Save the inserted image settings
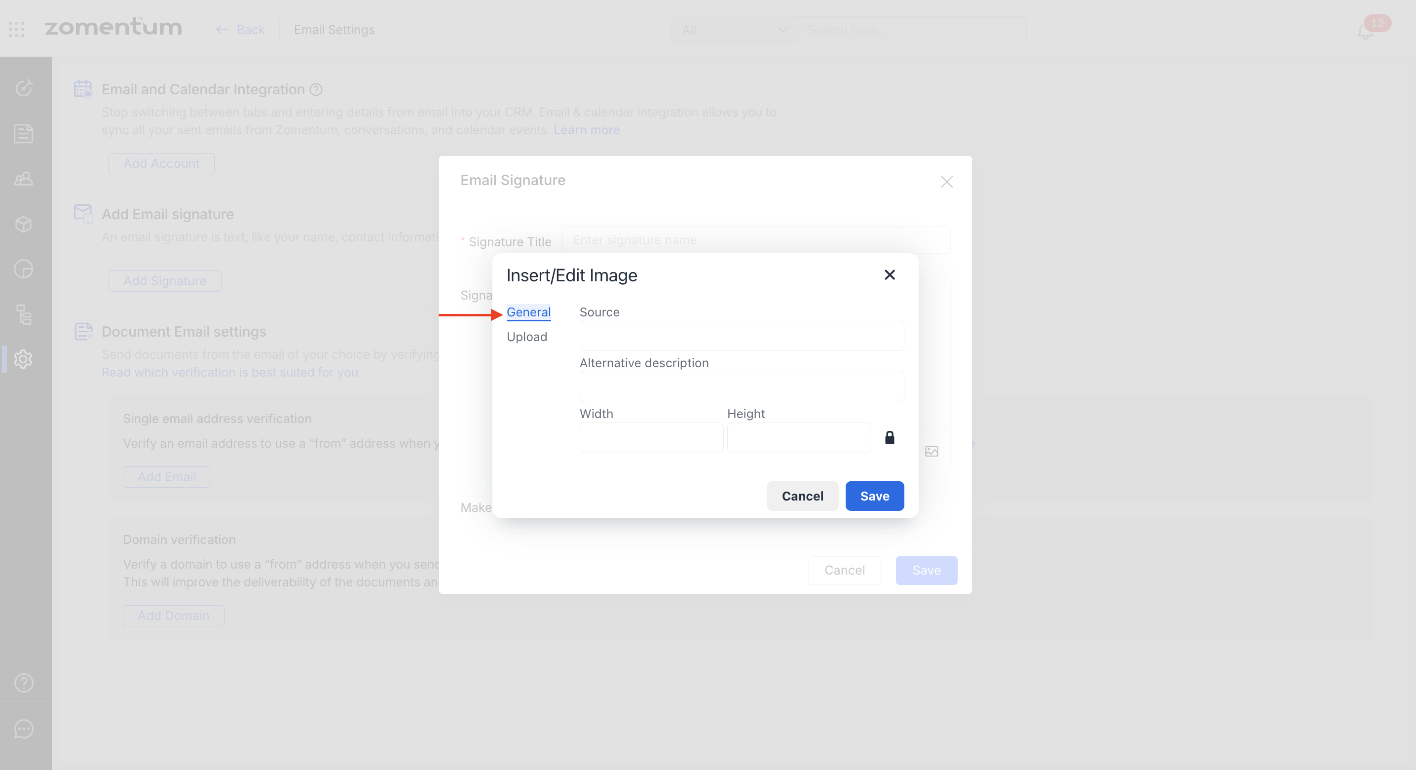Screen dimensions: 1416x770 (x=874, y=496)
